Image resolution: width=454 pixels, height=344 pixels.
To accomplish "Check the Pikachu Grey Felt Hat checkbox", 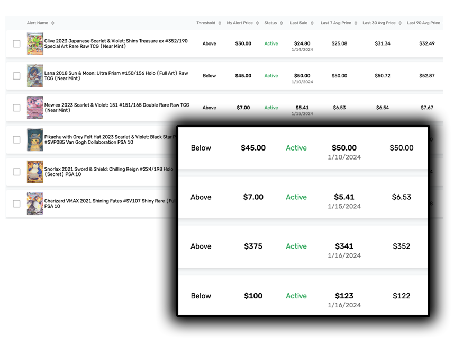I will tap(16, 140).
